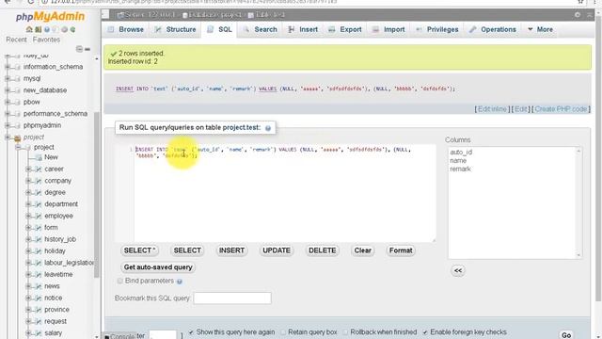Expand the new_database node

pos(8,90)
